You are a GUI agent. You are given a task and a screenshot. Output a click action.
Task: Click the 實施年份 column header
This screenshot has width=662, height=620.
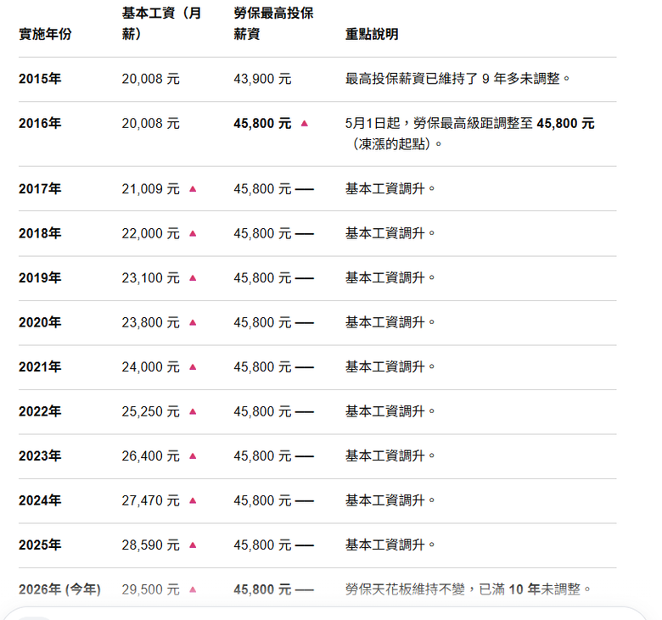[x=45, y=34]
